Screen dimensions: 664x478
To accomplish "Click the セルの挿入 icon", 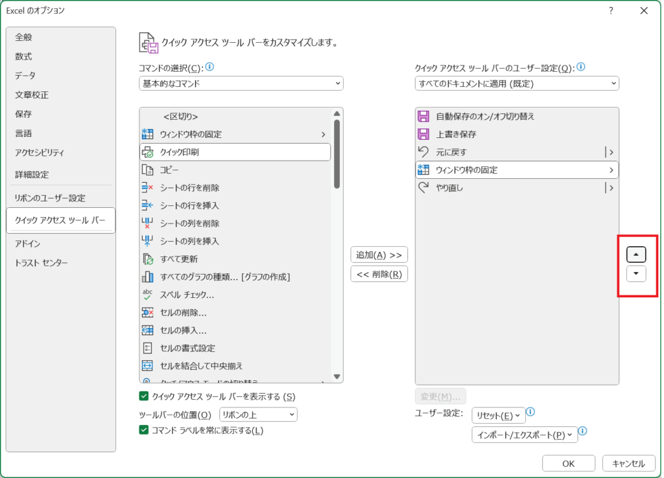I will (x=147, y=330).
